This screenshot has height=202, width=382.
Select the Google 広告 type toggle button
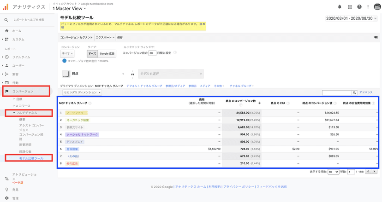[107, 53]
